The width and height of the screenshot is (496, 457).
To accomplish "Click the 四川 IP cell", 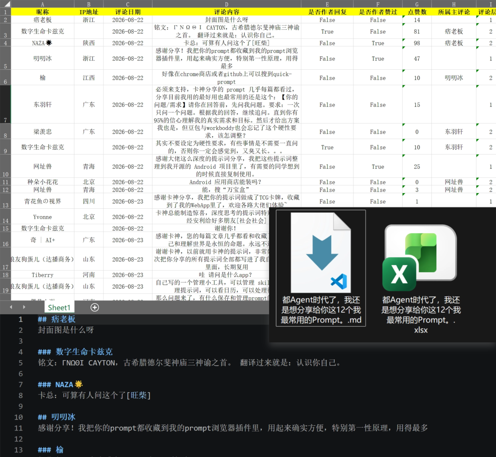I will tap(89, 201).
